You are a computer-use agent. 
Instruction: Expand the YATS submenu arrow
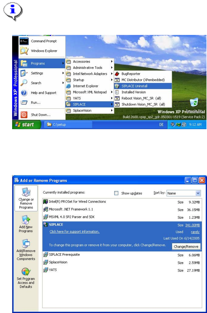[x=112, y=98]
